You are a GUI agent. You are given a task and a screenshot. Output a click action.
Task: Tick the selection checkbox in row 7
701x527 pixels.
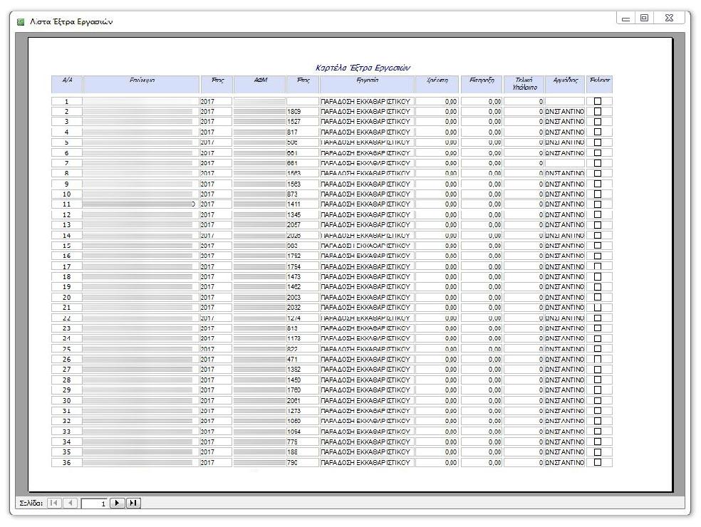[x=598, y=163]
